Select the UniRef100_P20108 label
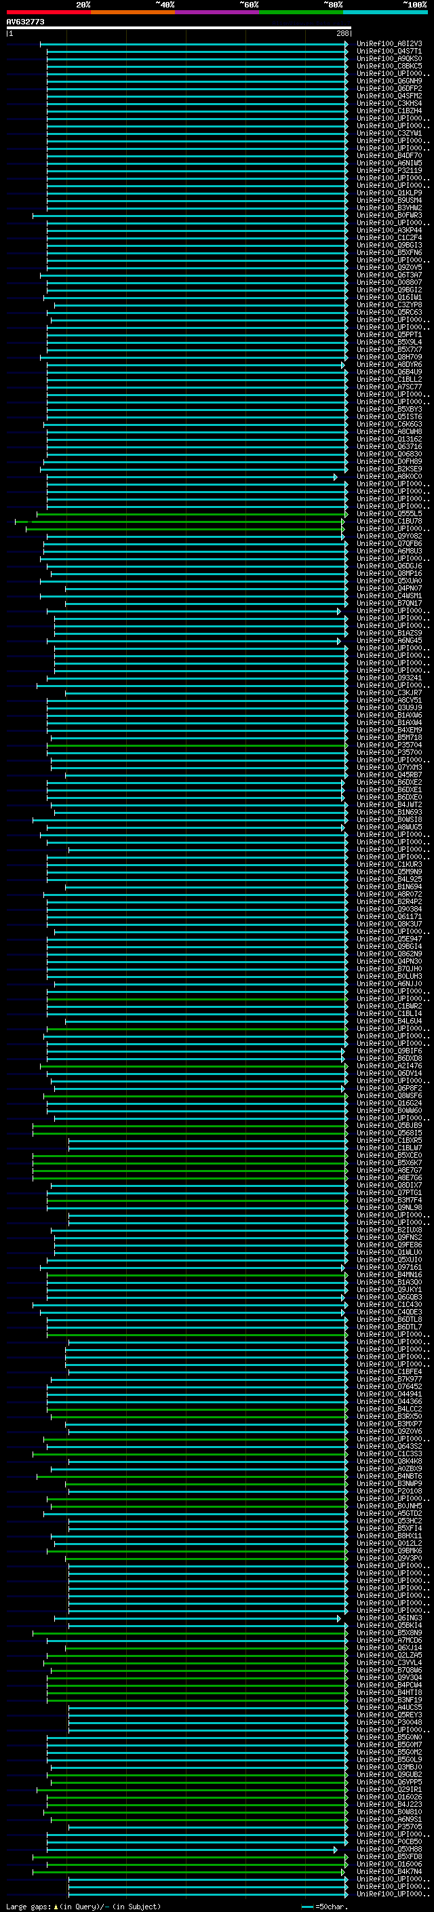 (x=389, y=1491)
